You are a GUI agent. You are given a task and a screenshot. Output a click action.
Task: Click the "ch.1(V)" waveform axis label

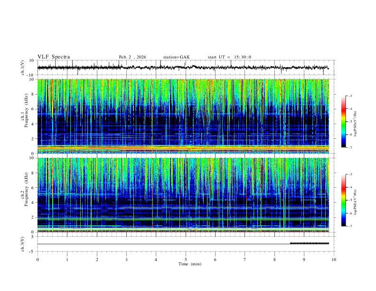click(22, 68)
